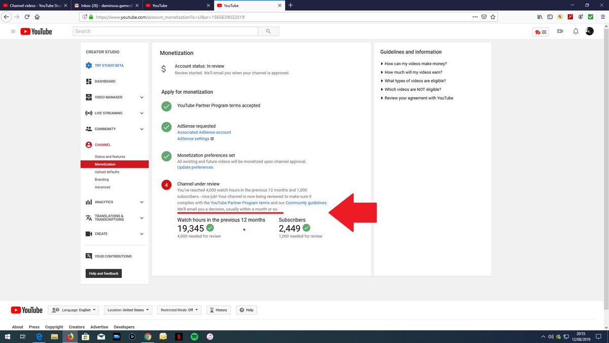Click the red extension icon in toolbar

pos(570,16)
